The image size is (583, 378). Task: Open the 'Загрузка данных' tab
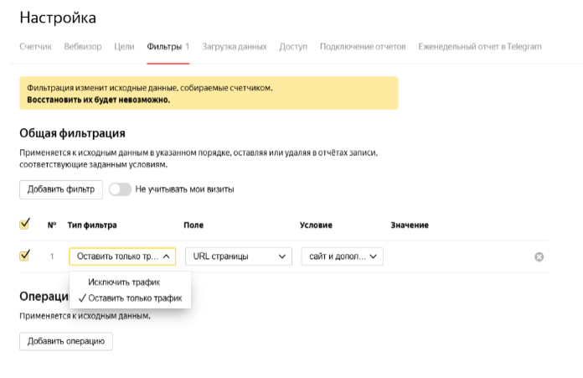click(235, 46)
